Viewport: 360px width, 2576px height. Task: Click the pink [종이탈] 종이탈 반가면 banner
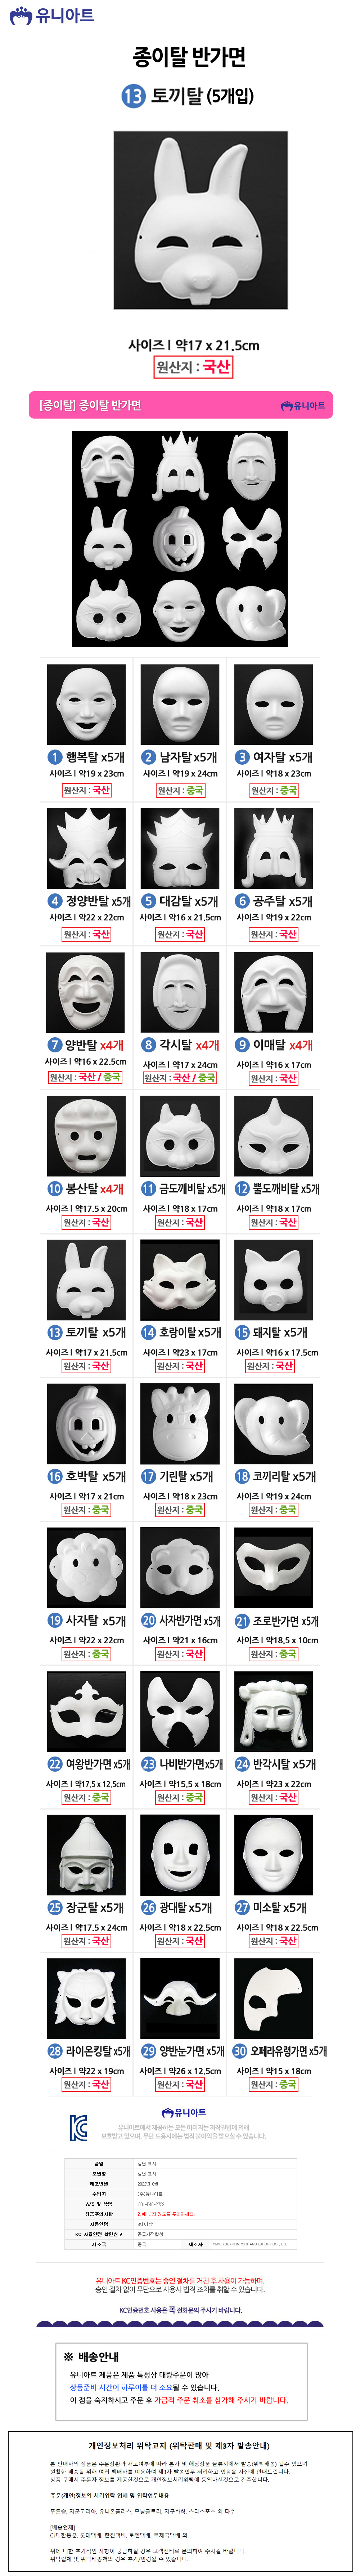[180, 405]
